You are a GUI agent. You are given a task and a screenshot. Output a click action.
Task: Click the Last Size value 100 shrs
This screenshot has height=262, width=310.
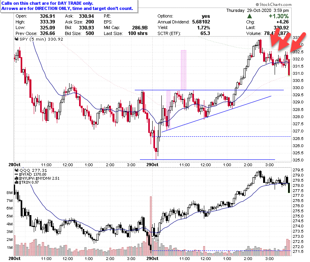tap(138, 33)
